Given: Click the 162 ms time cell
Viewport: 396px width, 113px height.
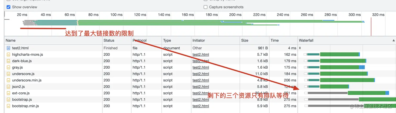Looking at the screenshot, I should pyautogui.click(x=290, y=55).
